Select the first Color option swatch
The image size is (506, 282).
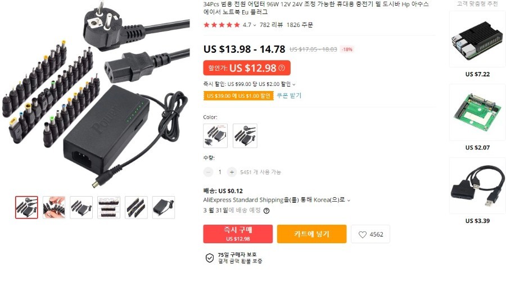pos(215,136)
